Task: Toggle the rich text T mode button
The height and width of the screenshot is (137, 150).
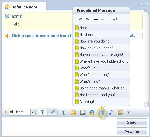Action: [43, 112]
